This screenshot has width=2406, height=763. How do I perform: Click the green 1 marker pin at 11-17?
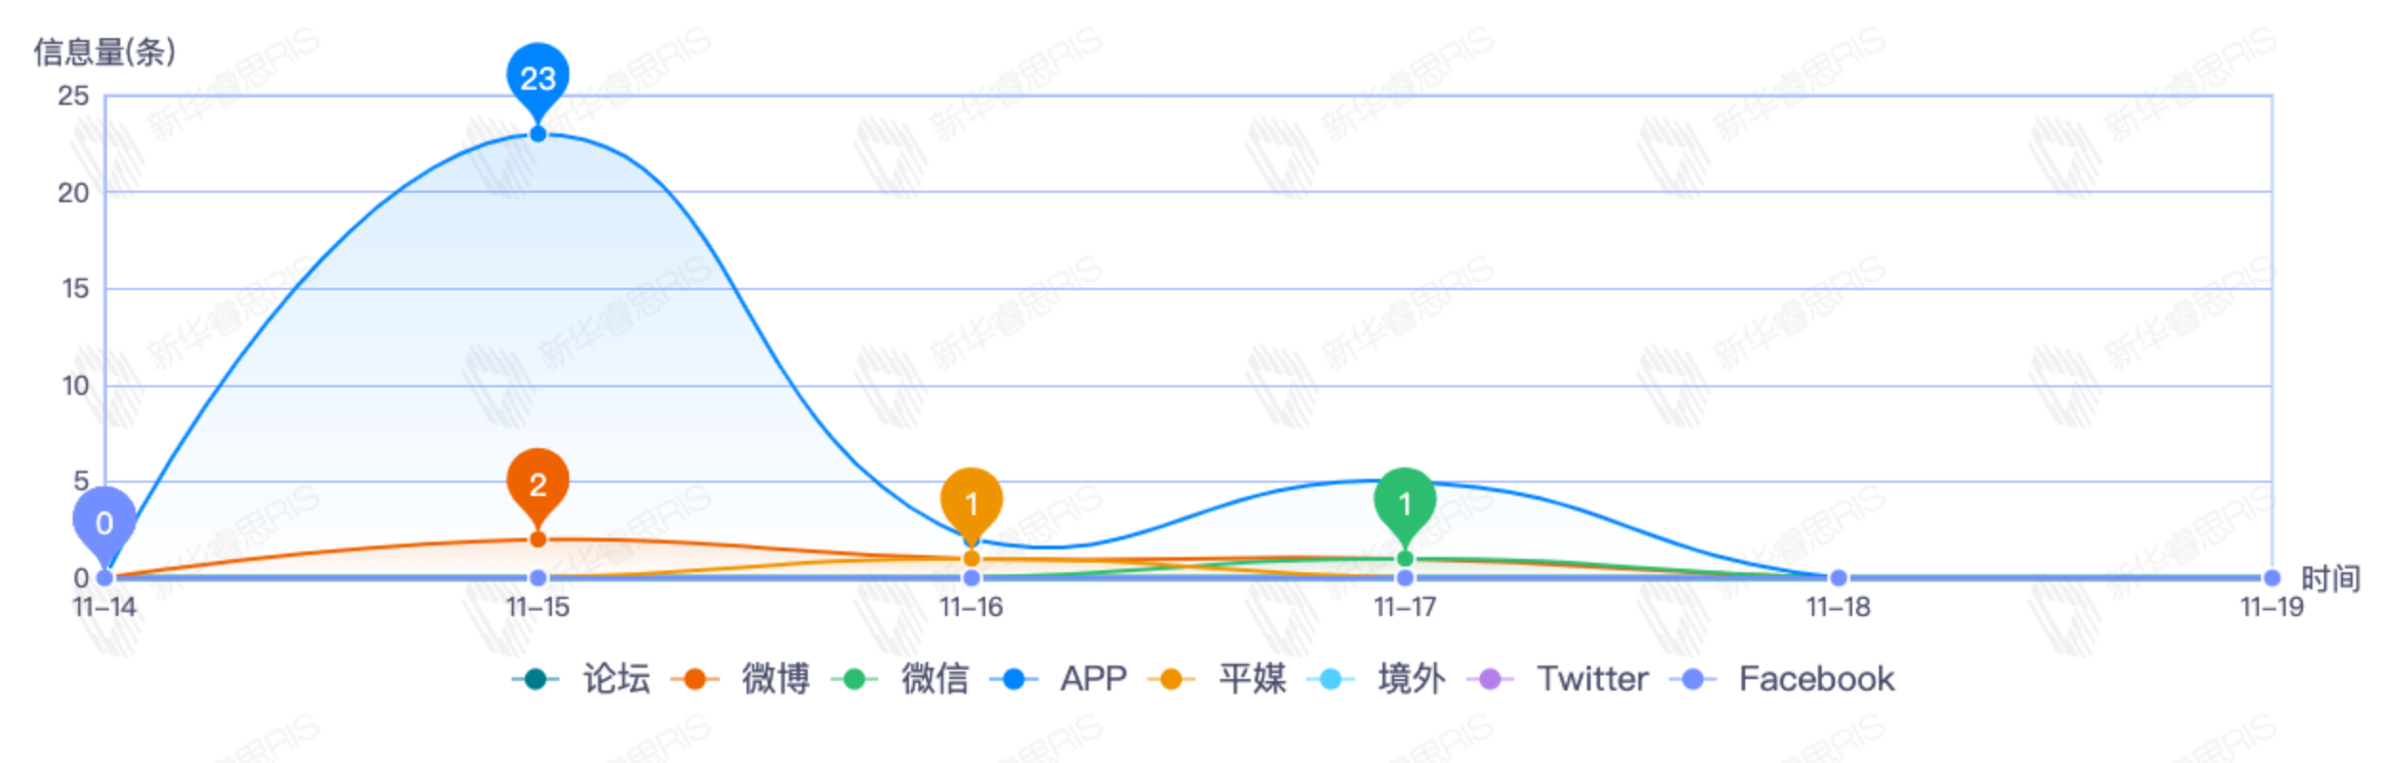pos(1404,503)
